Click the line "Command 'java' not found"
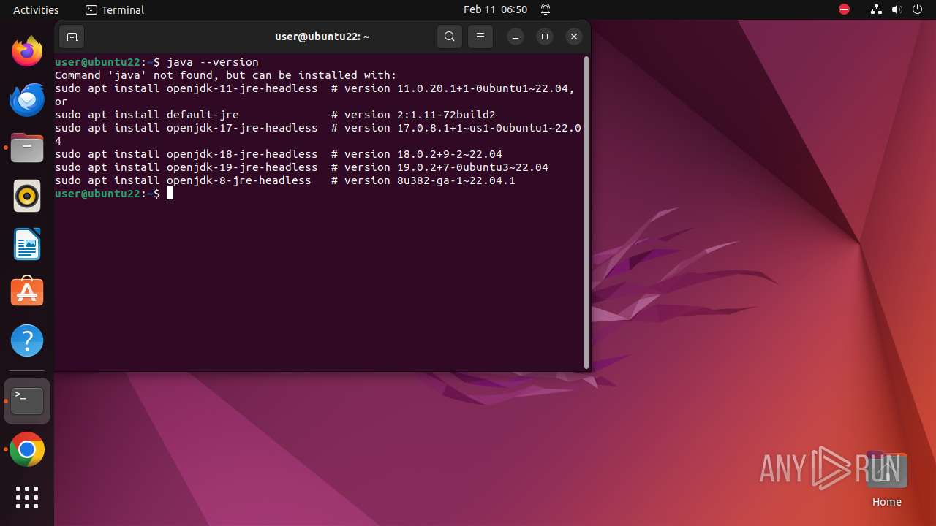The height and width of the screenshot is (526, 936). coord(226,75)
